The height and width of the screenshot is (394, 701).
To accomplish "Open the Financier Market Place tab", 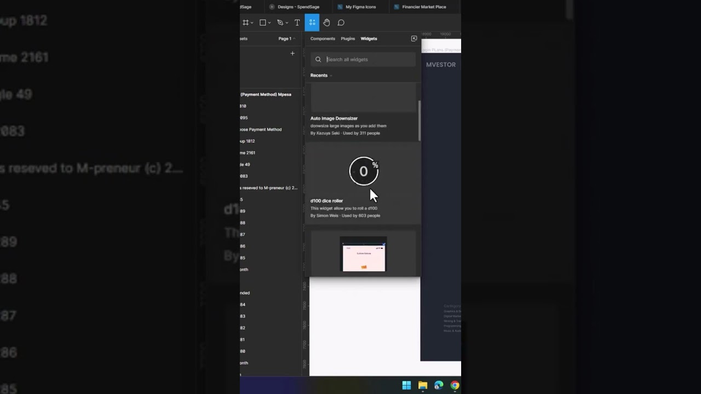I will [424, 7].
